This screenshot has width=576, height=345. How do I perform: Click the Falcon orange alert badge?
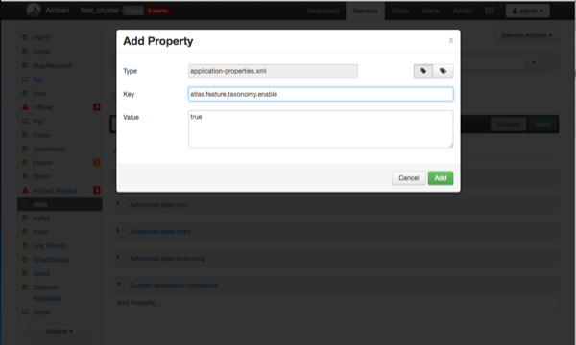(x=97, y=162)
